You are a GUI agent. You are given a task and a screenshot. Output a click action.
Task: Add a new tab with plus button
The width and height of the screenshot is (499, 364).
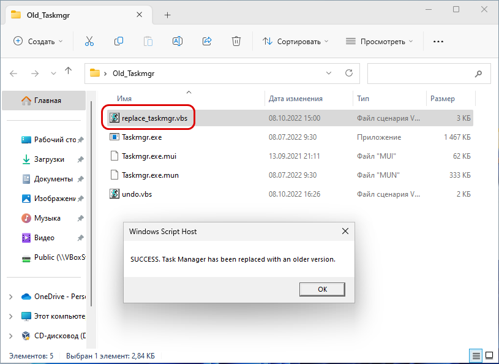pyautogui.click(x=167, y=15)
